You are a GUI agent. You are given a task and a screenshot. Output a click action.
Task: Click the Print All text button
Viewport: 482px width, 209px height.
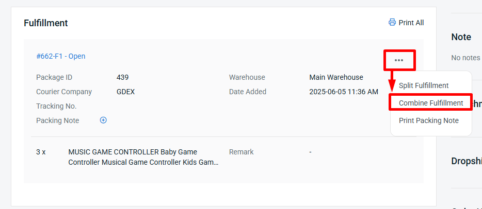click(x=411, y=23)
